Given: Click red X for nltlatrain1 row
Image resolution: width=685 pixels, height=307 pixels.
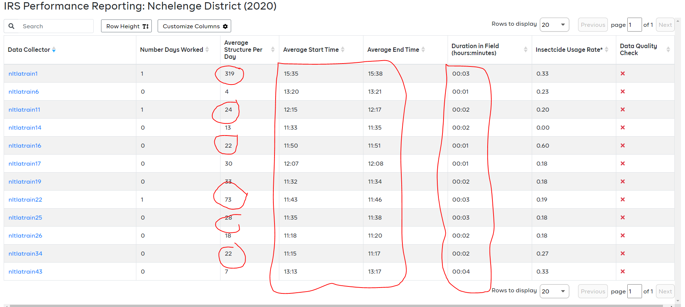Looking at the screenshot, I should [x=623, y=73].
